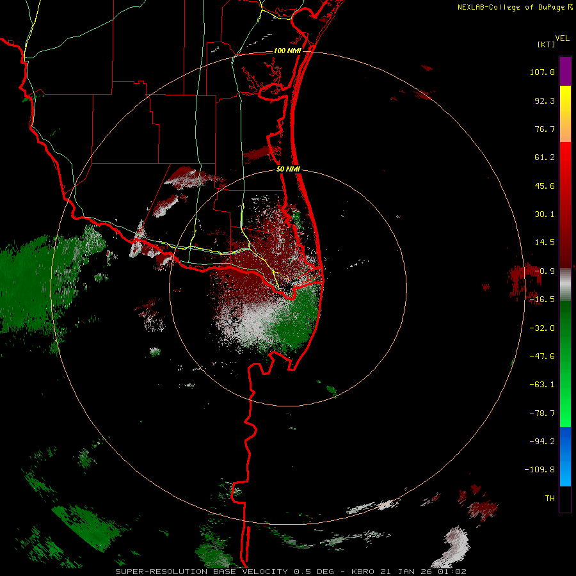
Task: Click the 45.6 legend value
Action: (x=545, y=186)
